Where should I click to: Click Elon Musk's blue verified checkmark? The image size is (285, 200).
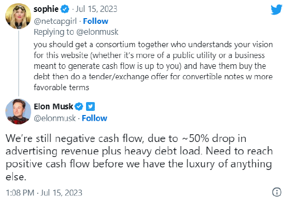[79, 107]
